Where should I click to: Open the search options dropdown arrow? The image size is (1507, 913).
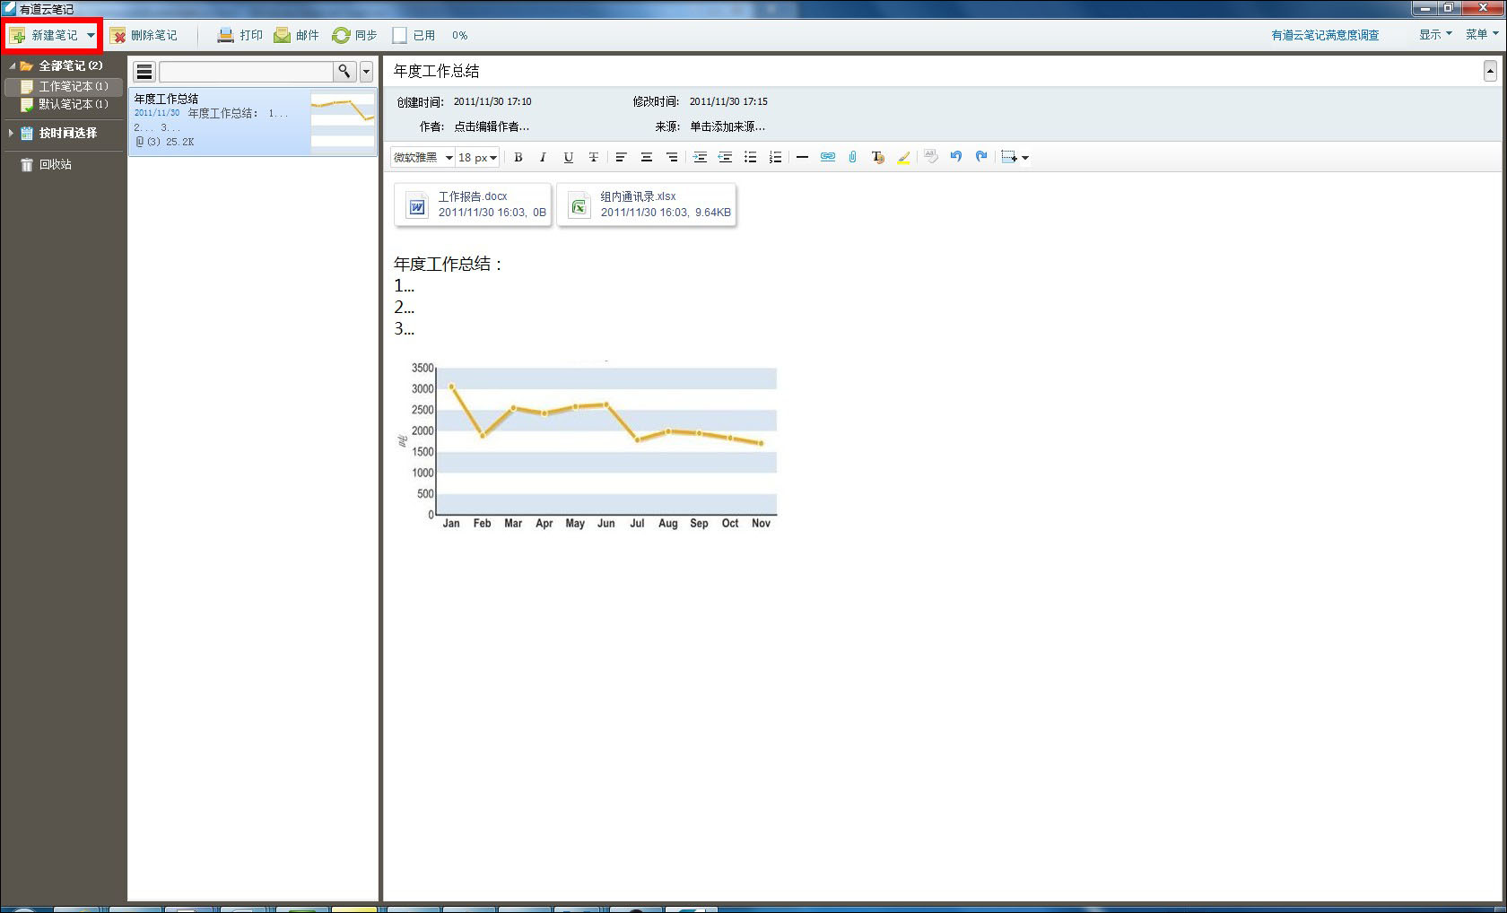pos(366,72)
